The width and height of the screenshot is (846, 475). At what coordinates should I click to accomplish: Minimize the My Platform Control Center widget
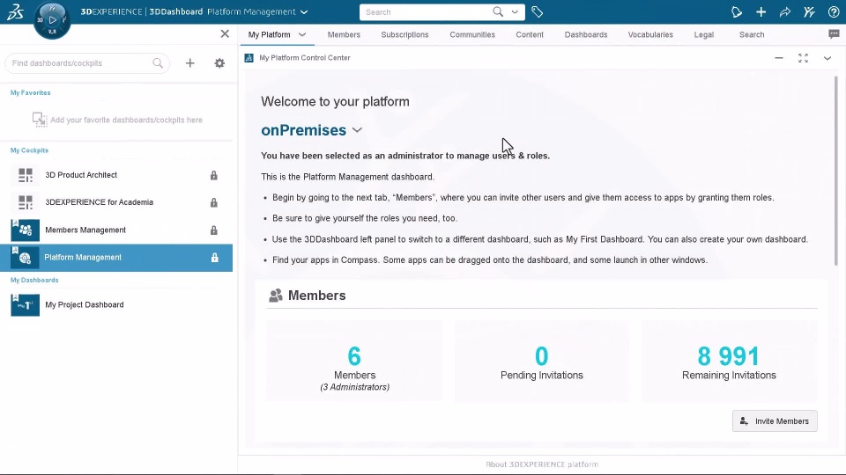pos(778,58)
